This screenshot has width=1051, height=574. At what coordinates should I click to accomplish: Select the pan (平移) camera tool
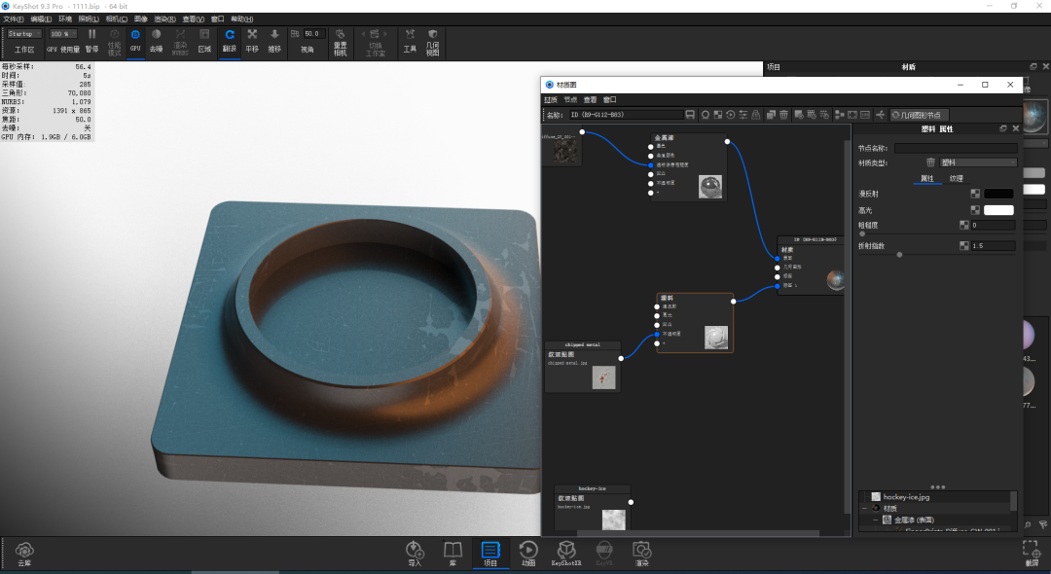pyautogui.click(x=252, y=41)
